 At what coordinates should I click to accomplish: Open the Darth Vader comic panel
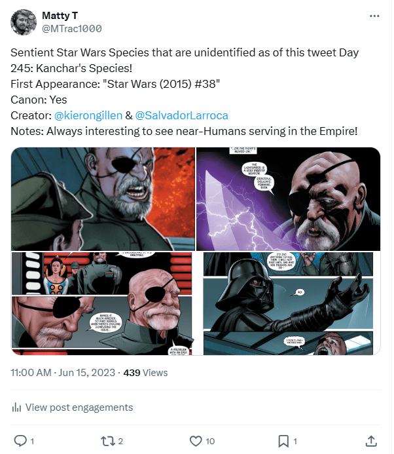(288, 303)
